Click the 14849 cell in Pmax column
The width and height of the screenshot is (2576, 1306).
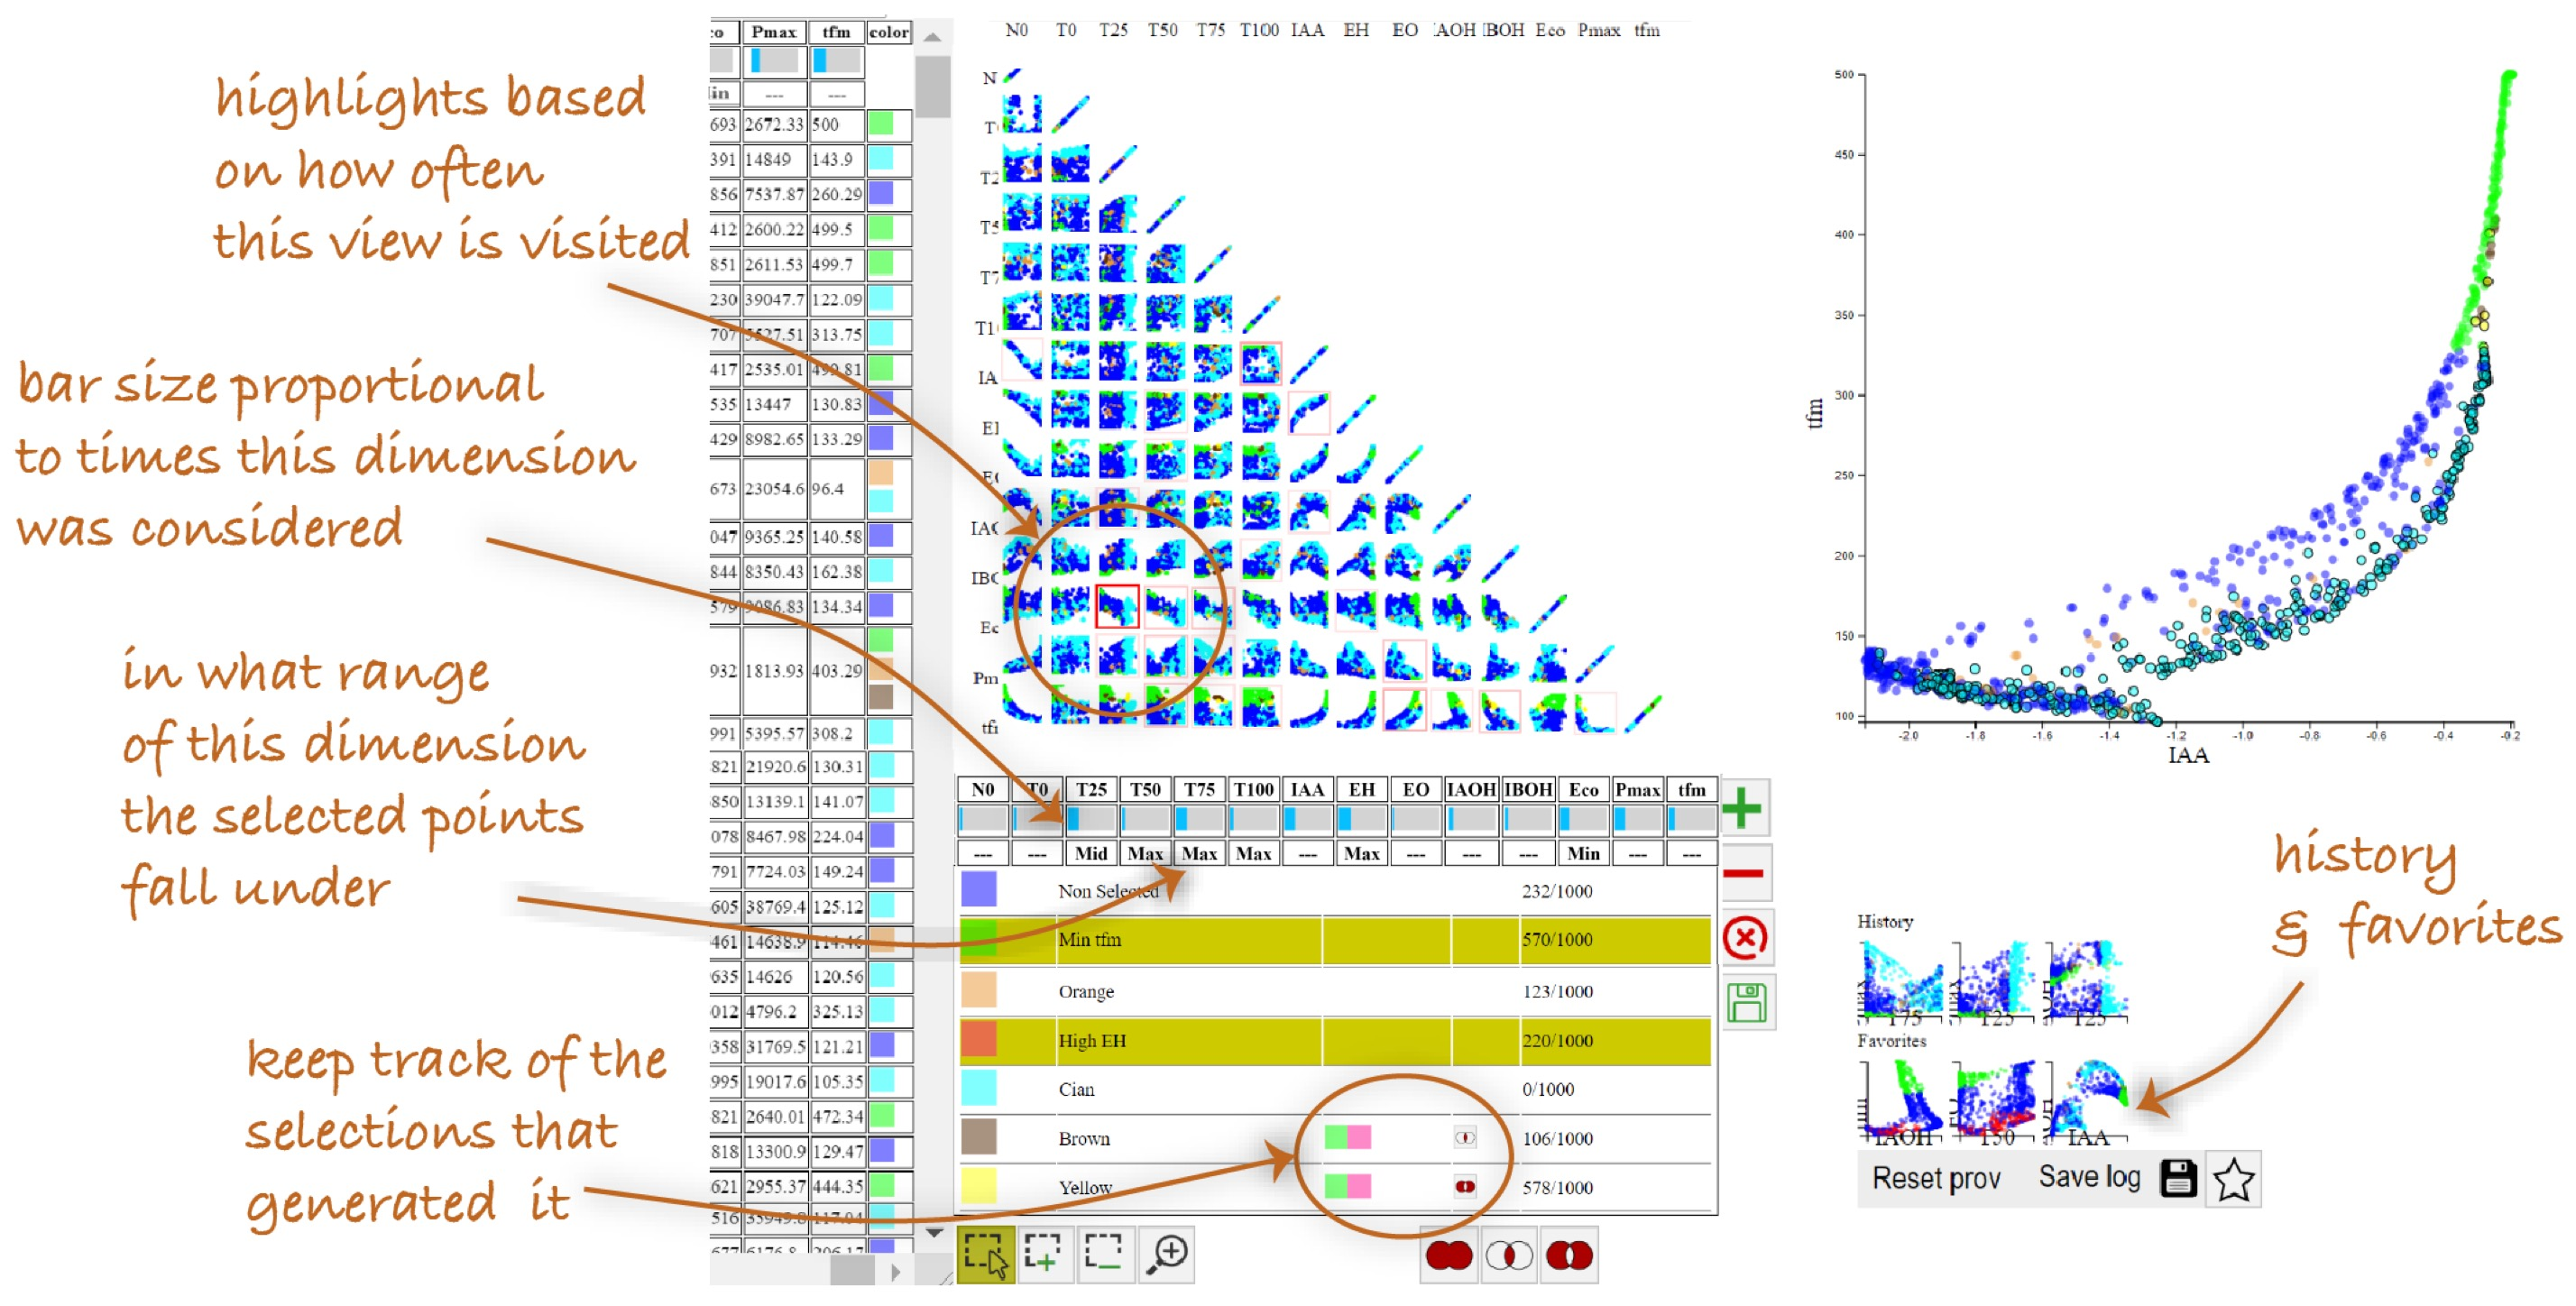(x=774, y=159)
